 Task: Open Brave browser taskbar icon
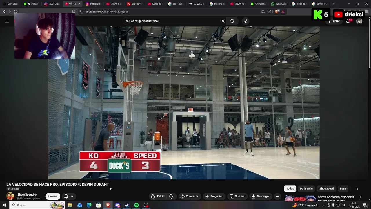pyautogui.click(x=108, y=205)
